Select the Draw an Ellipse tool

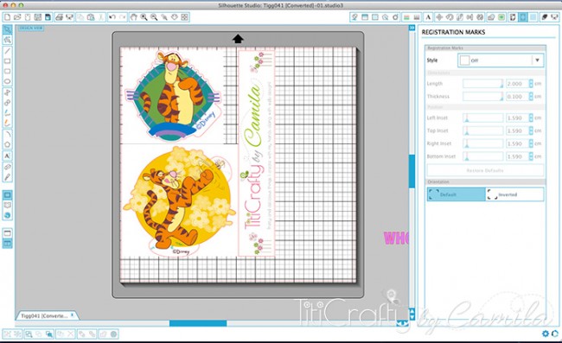pos(7,81)
